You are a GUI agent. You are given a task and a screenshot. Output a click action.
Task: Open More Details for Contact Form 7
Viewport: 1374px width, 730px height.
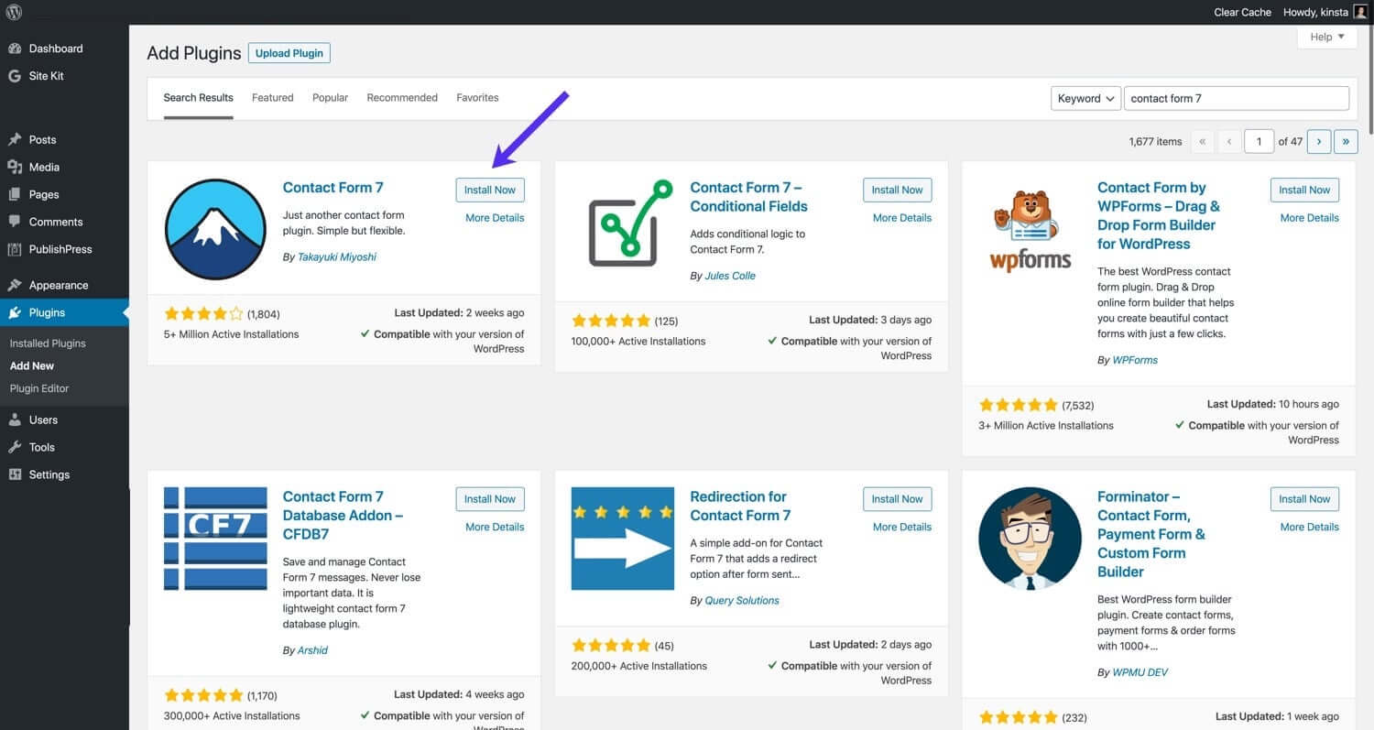pyautogui.click(x=495, y=218)
